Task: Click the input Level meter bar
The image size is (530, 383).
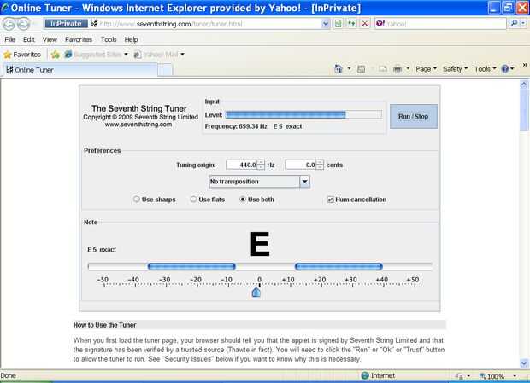Action: (303, 114)
